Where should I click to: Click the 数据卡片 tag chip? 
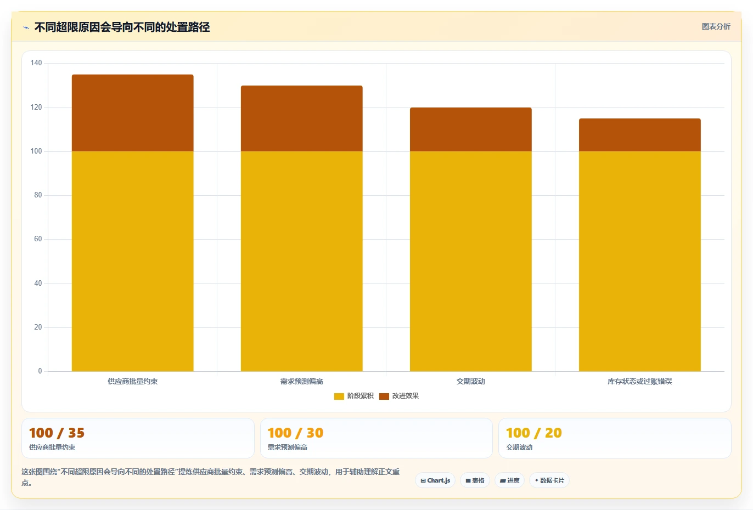(x=549, y=480)
